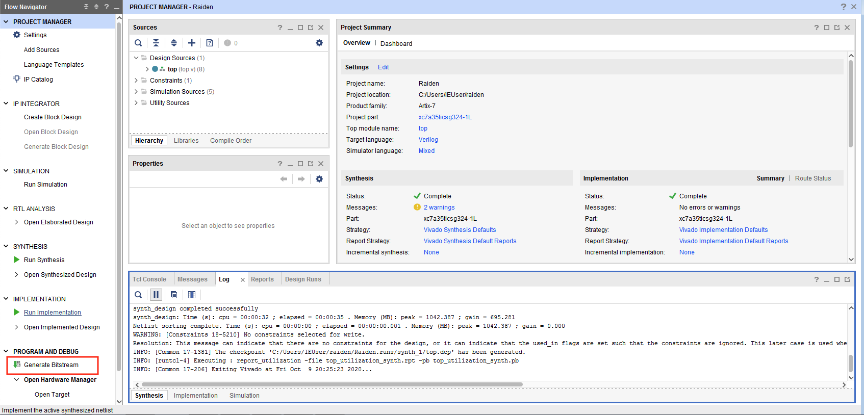Collapse the PROJECT MANAGER section
The width and height of the screenshot is (864, 415).
pos(6,21)
